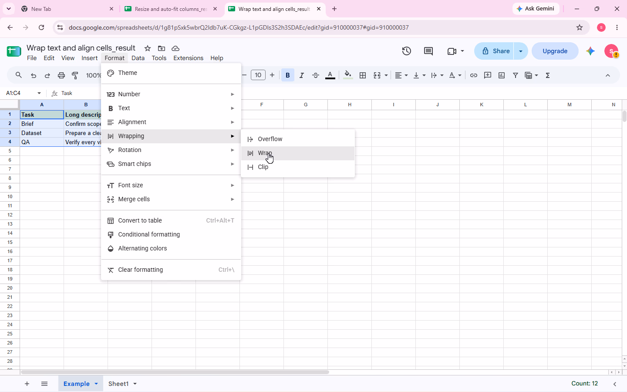
Task: Star this spreadsheet
Action: pos(148,48)
